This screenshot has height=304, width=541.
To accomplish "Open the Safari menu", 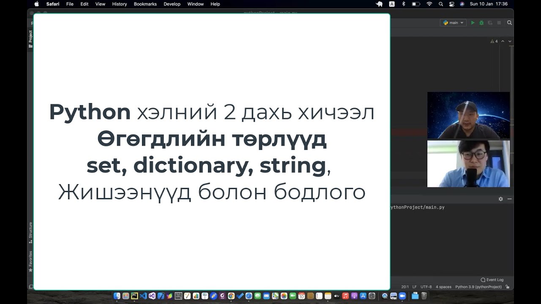I will (x=53, y=4).
